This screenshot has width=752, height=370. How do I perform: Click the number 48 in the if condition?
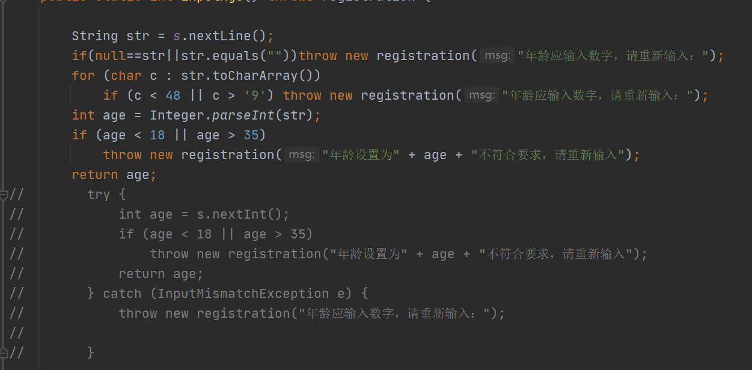[173, 96]
